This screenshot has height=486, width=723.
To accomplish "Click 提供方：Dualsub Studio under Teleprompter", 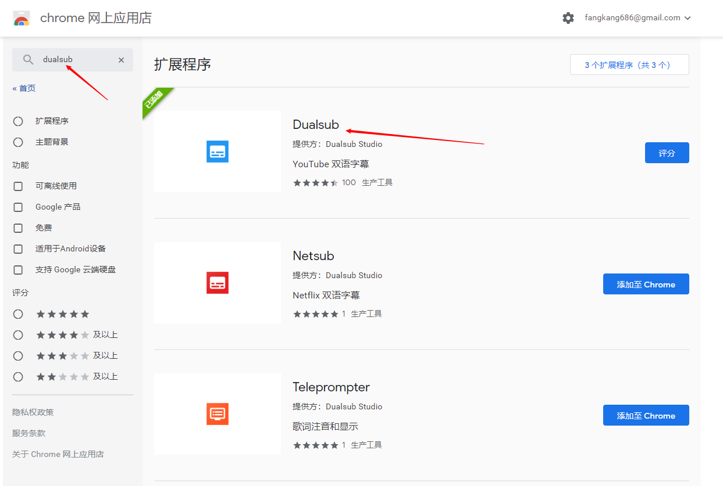I will pyautogui.click(x=337, y=406).
